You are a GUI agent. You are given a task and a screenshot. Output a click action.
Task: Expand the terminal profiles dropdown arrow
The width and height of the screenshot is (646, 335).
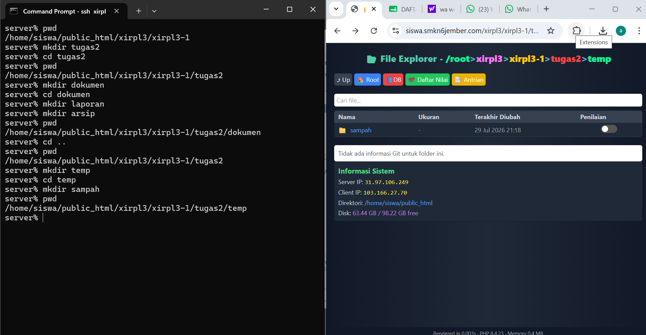(154, 11)
